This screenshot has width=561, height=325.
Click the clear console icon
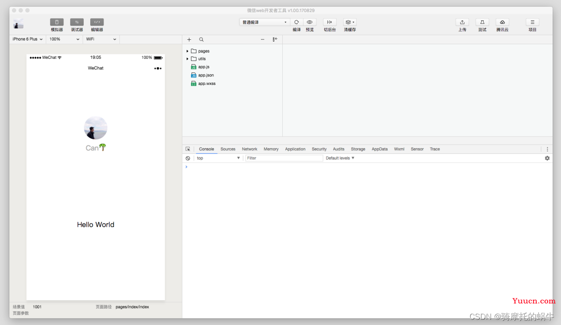(x=188, y=158)
